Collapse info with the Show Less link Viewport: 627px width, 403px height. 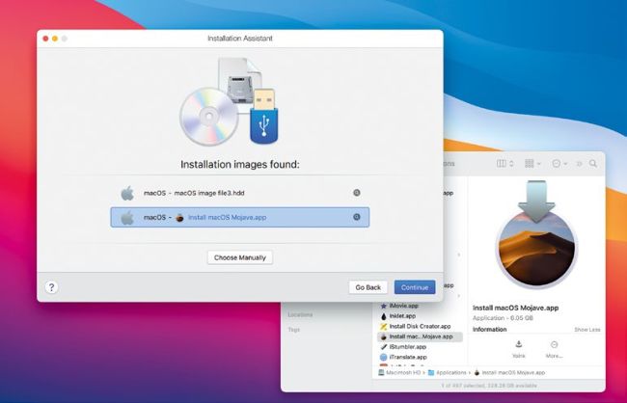tap(586, 329)
